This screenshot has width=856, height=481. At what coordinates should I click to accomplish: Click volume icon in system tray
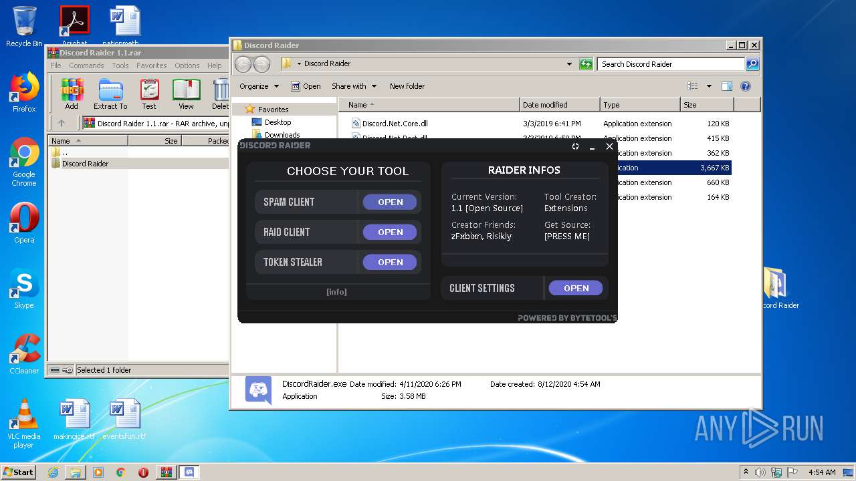(x=760, y=472)
